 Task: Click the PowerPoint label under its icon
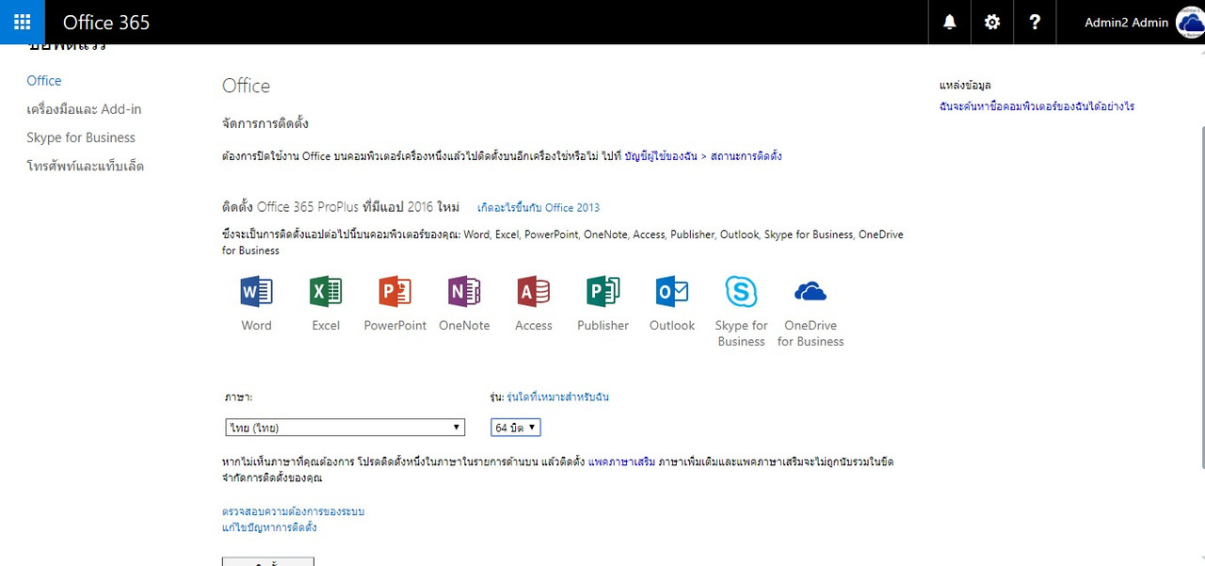395,325
